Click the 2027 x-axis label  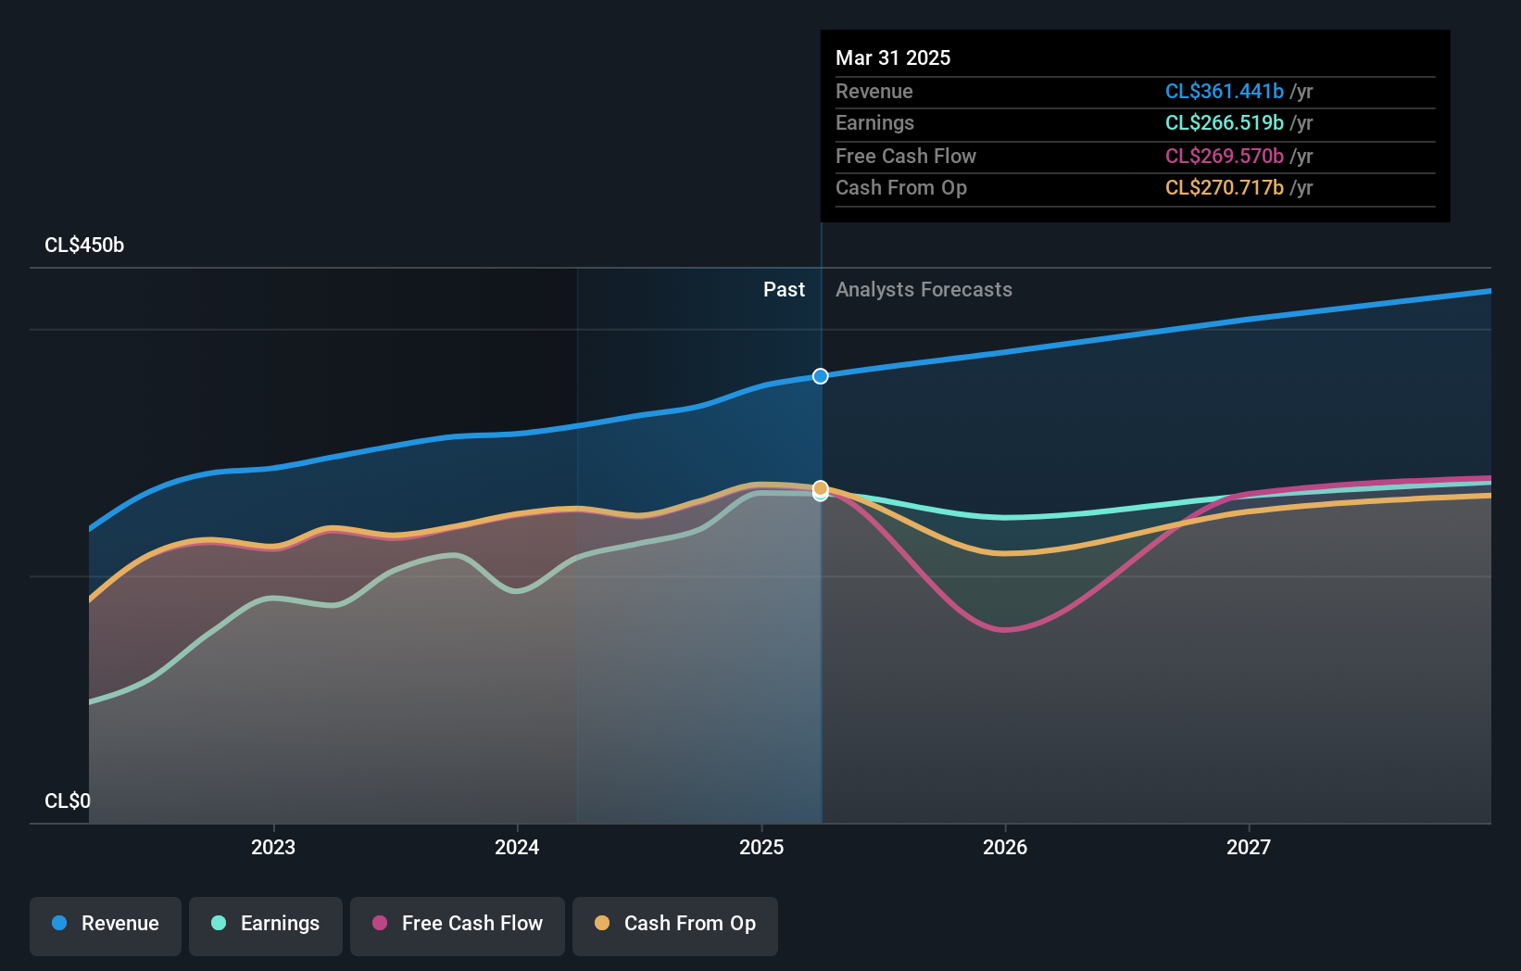point(1249,847)
